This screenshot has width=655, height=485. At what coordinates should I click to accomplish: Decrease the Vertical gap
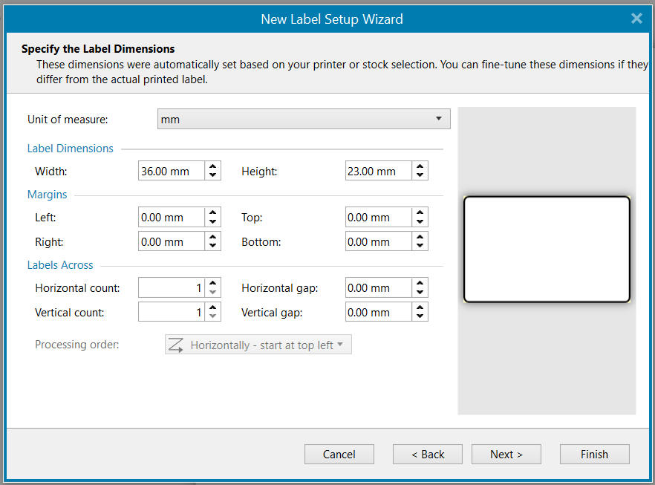(420, 315)
